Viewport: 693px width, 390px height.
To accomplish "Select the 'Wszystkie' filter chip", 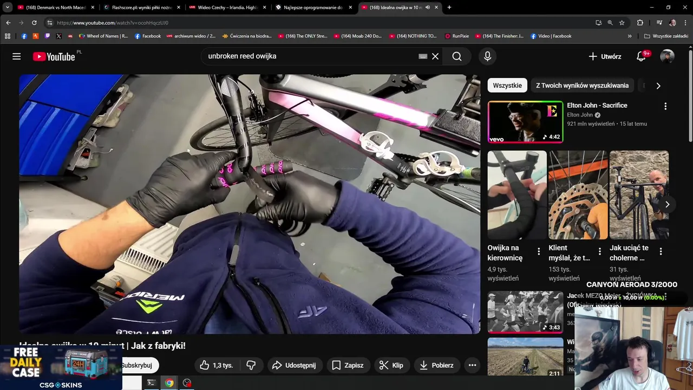I will click(x=507, y=86).
